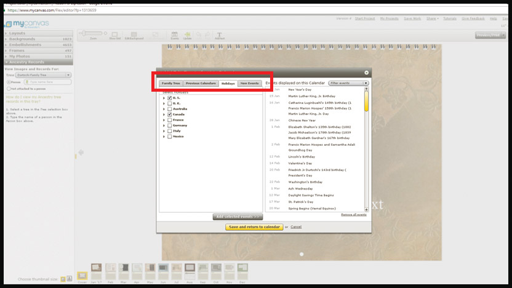
Task: Click the Update toolbar icon
Action: (188, 35)
